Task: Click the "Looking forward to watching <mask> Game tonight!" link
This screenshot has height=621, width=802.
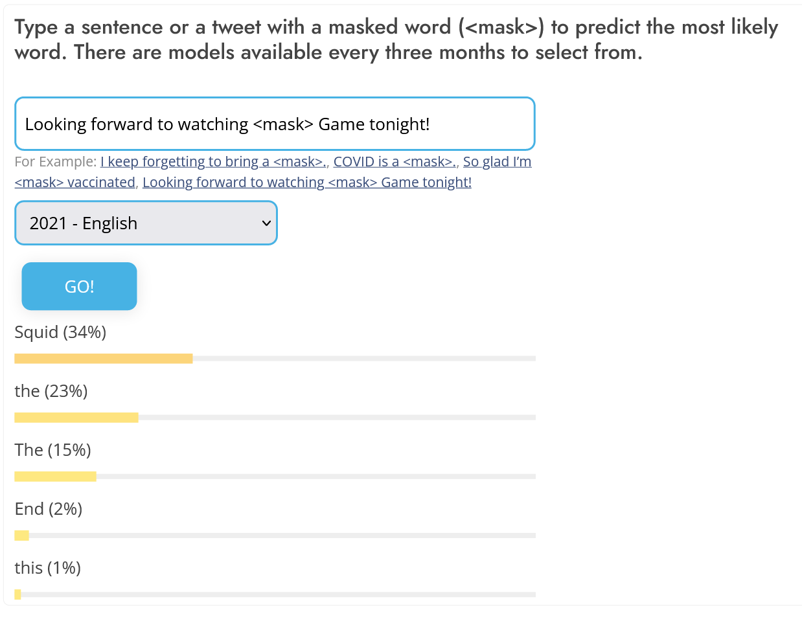Action: (306, 183)
